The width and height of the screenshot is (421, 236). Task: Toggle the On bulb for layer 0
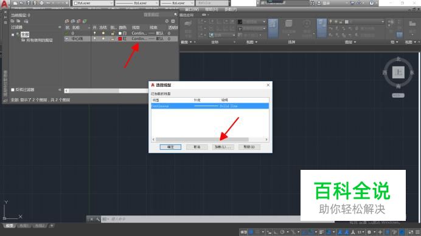click(x=94, y=33)
